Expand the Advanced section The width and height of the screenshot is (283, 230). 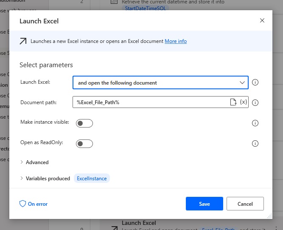pos(34,162)
